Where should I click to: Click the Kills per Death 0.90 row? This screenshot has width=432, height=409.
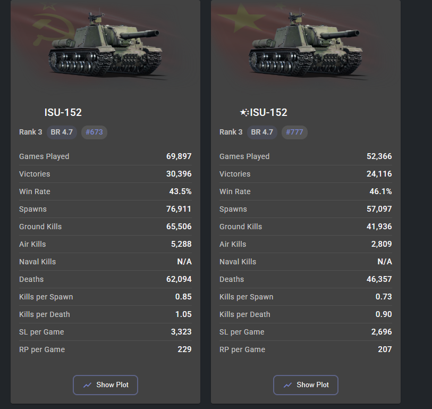306,314
